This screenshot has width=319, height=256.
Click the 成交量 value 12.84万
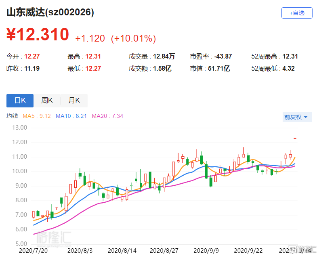[x=164, y=57]
